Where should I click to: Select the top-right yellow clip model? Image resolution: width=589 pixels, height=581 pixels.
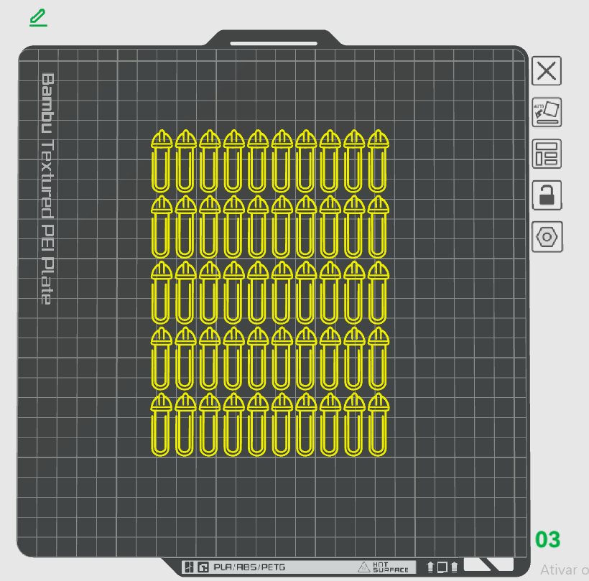[379, 161]
